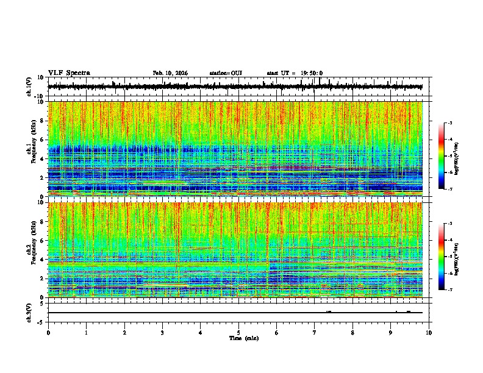Click the "6" frequency tick of ch.1 spectrogram
This screenshot has height=373, width=483.
pos(43,140)
